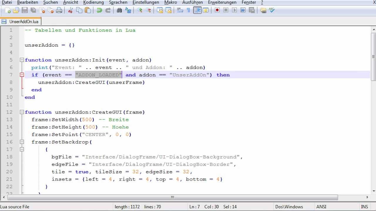Image resolution: width=376 pixels, height=211 pixels.
Task: Open the Erweiterungen menu
Action: [222, 2]
